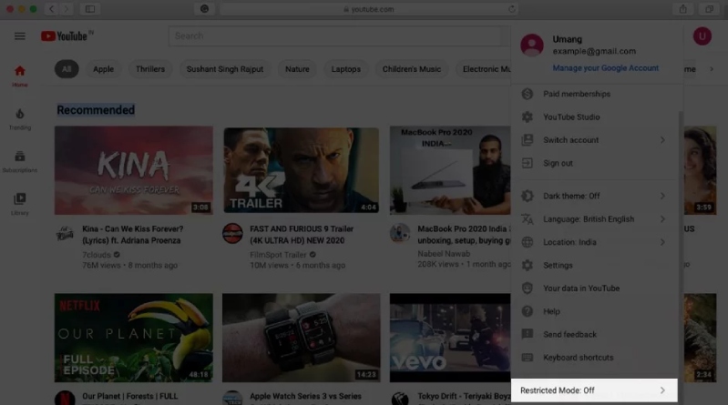Open Subscriptions in sidebar
The height and width of the screenshot is (405, 728).
(19, 161)
